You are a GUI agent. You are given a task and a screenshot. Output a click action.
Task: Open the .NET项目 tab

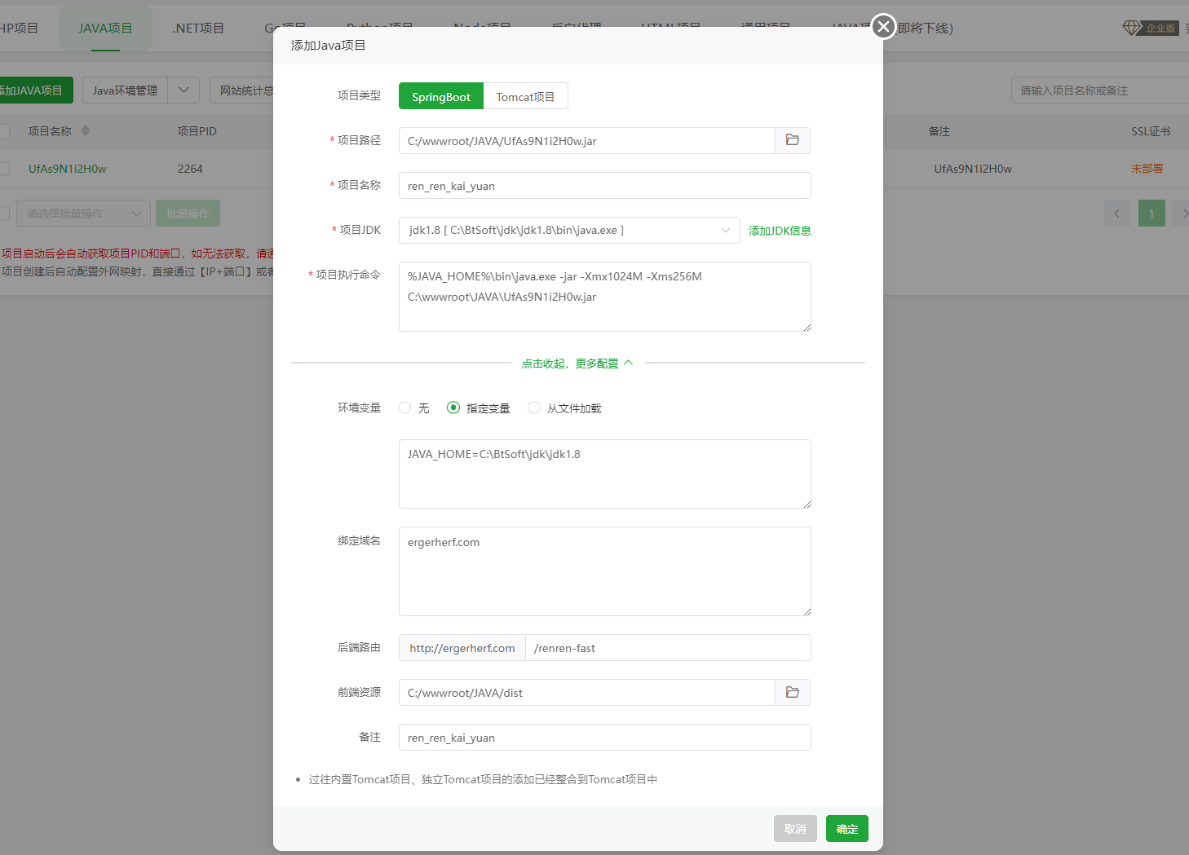(198, 29)
